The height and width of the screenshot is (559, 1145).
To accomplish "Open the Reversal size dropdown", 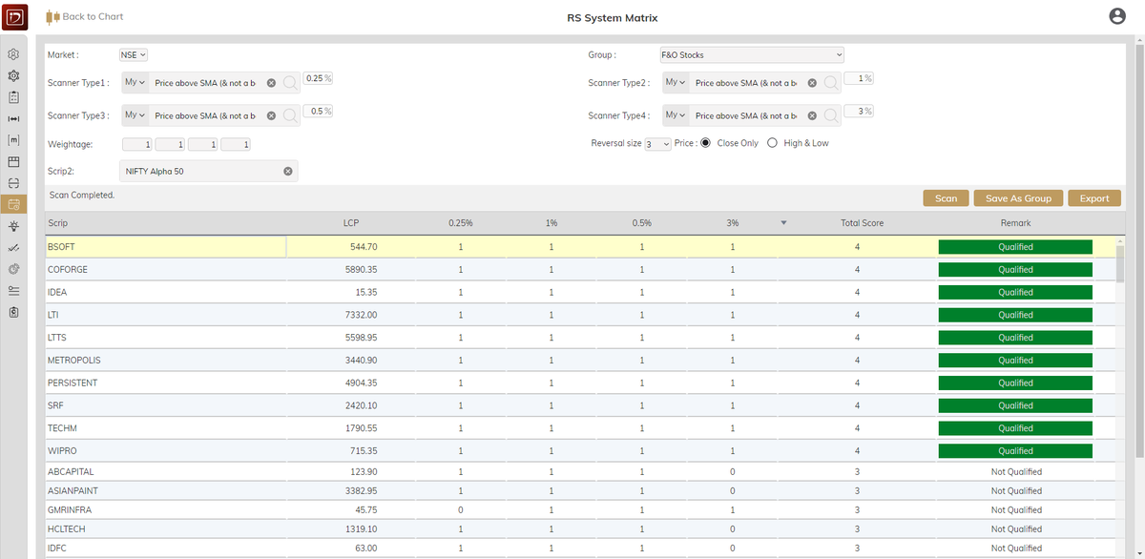I will point(657,144).
